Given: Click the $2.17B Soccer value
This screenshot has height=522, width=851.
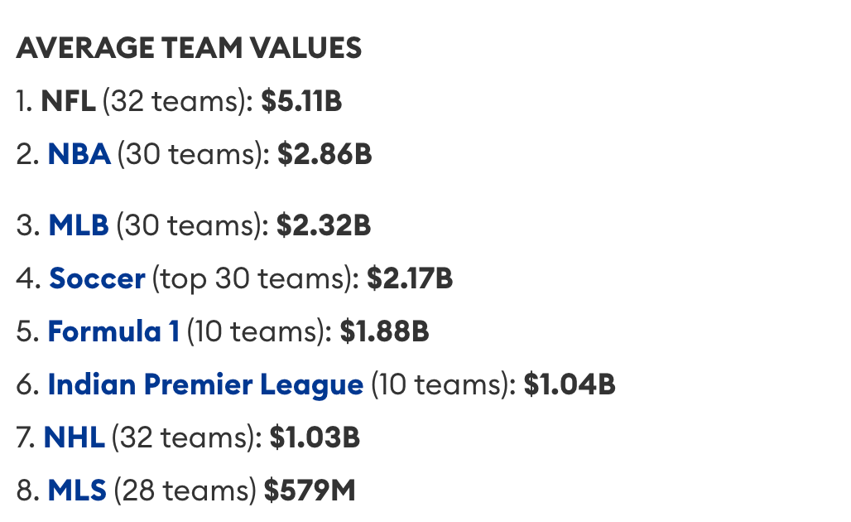Looking at the screenshot, I should [410, 278].
